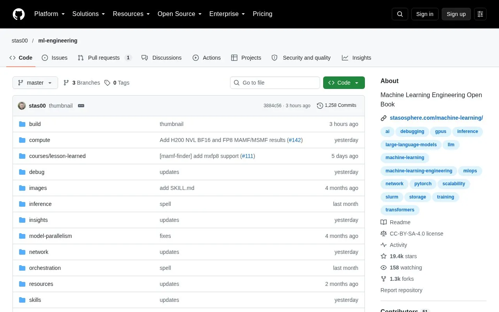Viewport: 499px width, 312px height.
Task: Open the Insights tab
Action: 356,58
